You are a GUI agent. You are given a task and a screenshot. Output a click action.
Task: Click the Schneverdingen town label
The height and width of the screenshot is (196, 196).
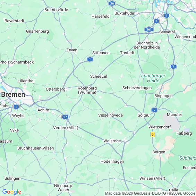click(137, 88)
